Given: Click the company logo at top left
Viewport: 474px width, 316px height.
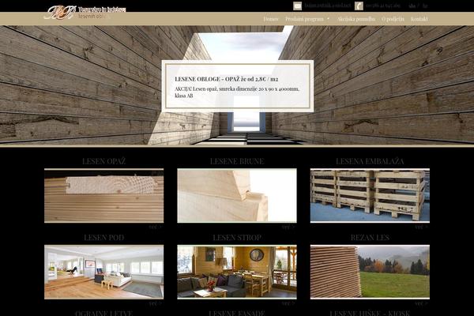Looking at the screenshot, I should 85,13.
